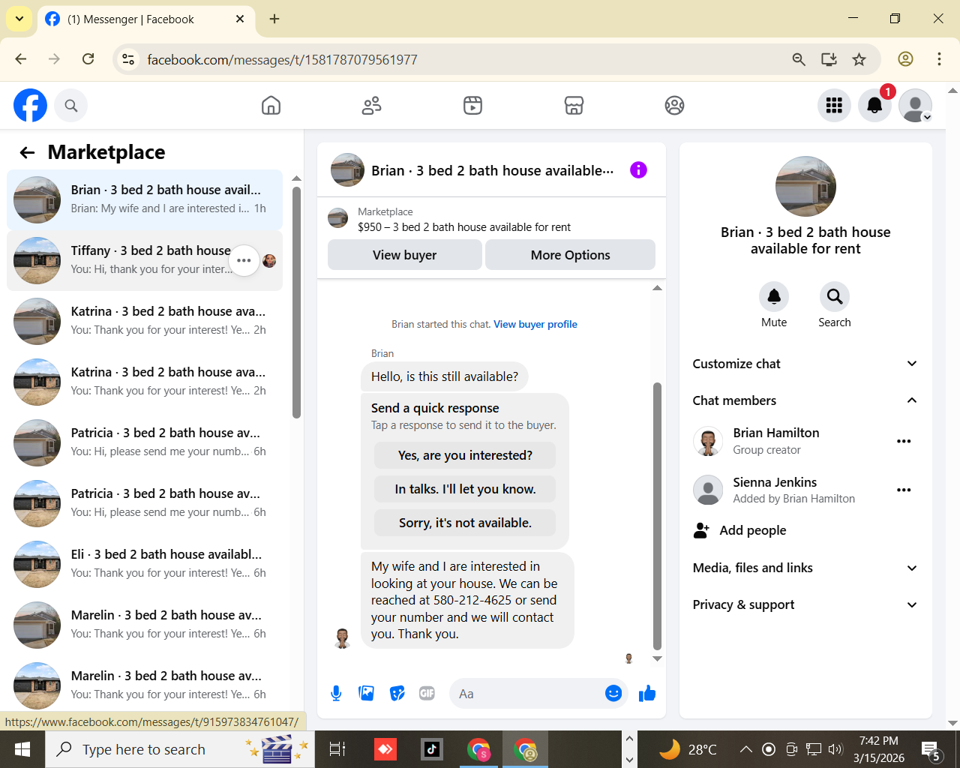Click the voice clip microphone icon
The height and width of the screenshot is (768, 960).
(x=336, y=694)
